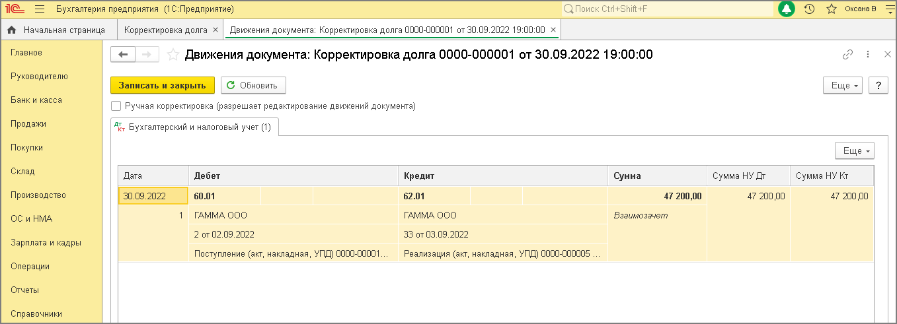The image size is (897, 324).
Task: Expand the top Еще dropdown
Action: [x=842, y=86]
